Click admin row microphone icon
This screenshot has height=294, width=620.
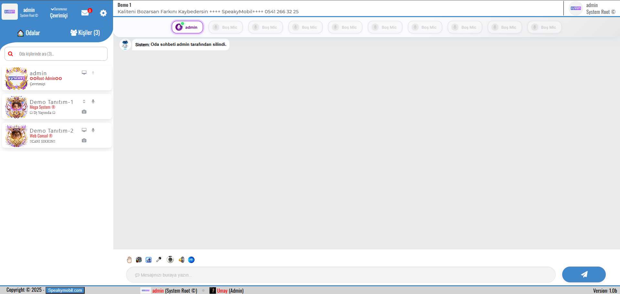point(93,73)
